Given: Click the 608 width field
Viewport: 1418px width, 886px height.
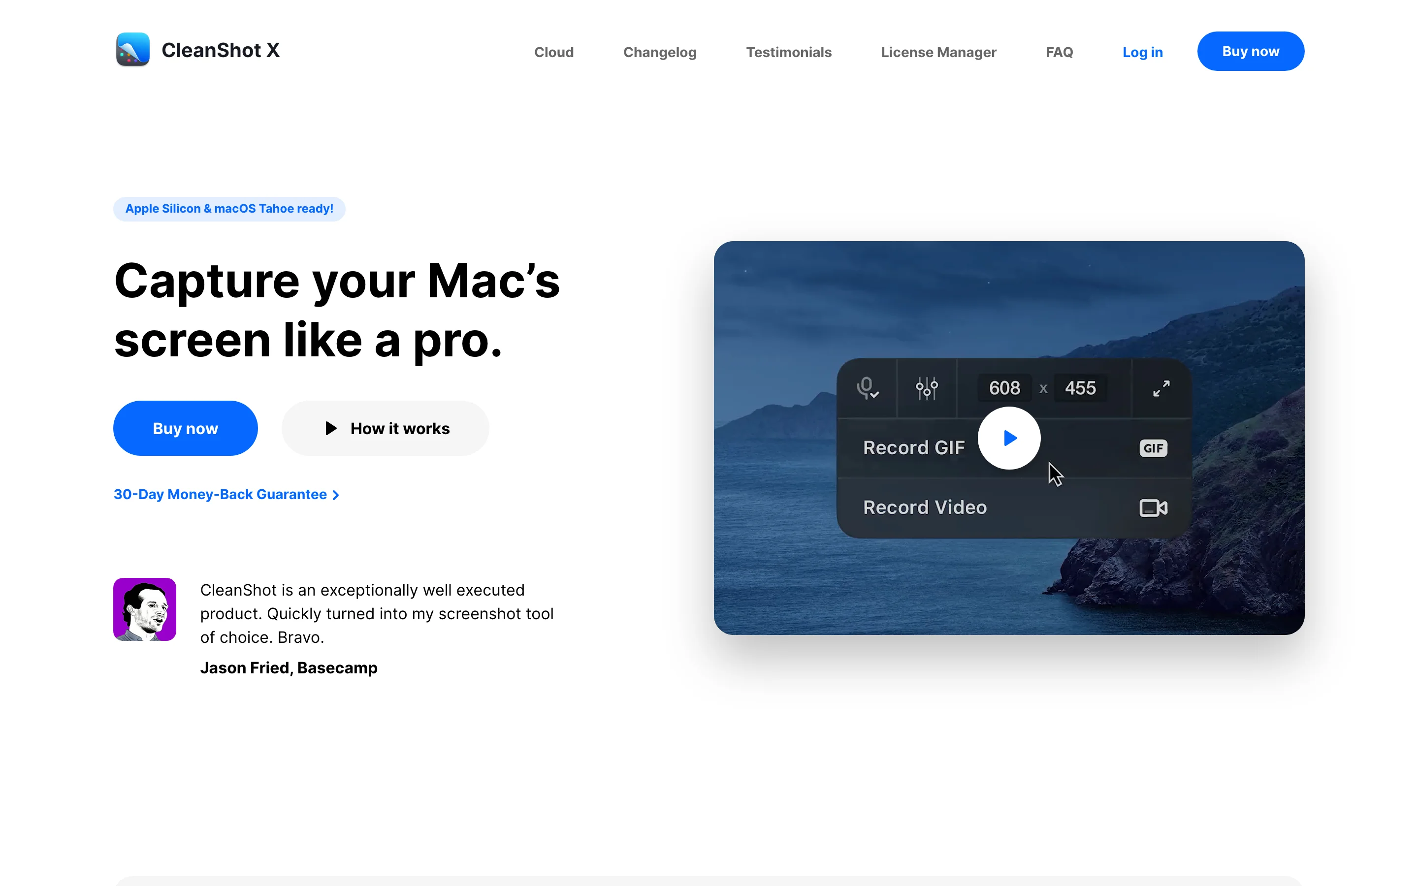Looking at the screenshot, I should [1004, 388].
